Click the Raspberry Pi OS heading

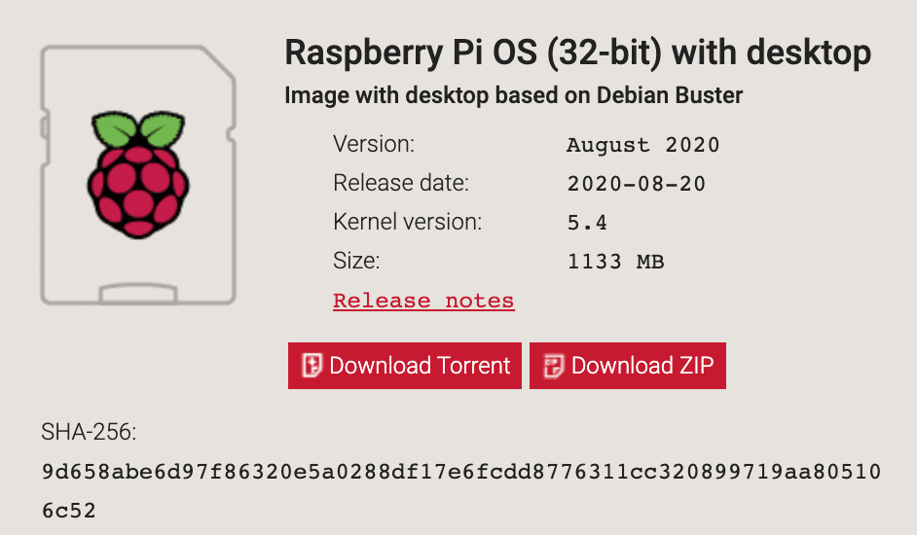tap(578, 53)
